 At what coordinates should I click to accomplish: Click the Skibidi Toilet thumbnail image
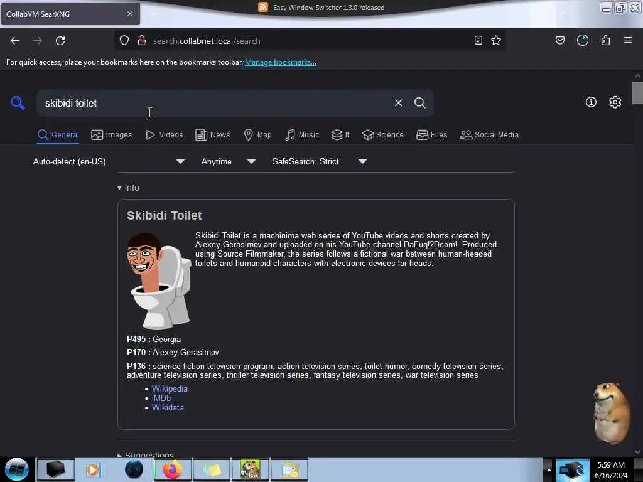coord(159,281)
